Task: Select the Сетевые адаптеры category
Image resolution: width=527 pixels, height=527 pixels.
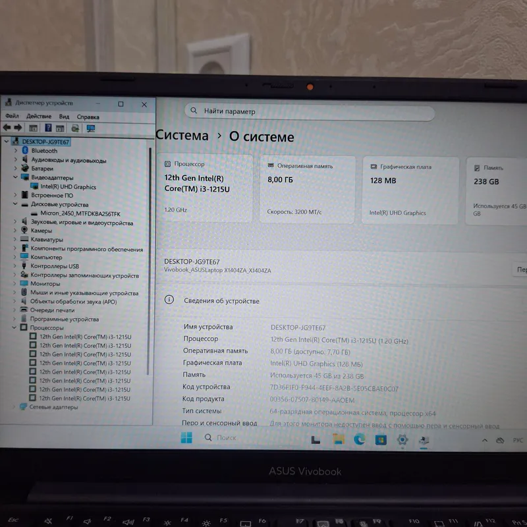Action: [53, 407]
